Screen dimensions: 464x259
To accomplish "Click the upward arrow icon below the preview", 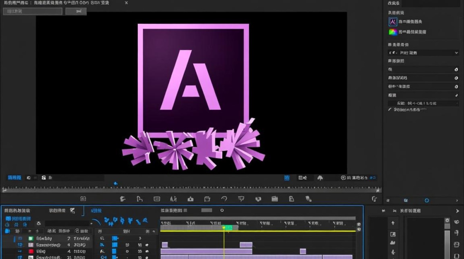I will (x=320, y=178).
